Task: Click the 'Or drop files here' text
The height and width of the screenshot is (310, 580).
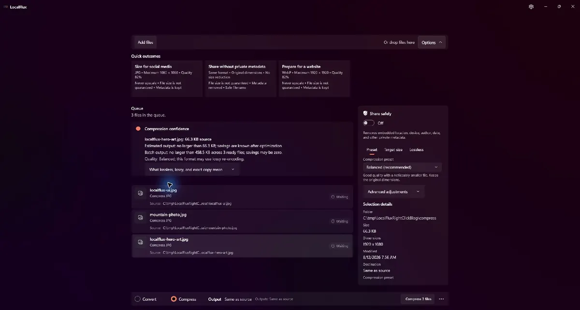Action: [x=399, y=42]
